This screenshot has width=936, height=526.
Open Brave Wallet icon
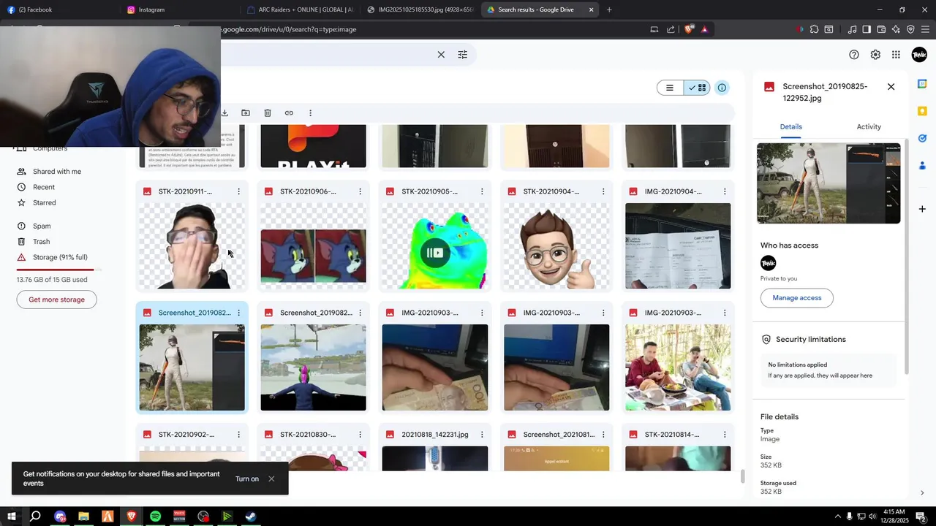click(881, 29)
